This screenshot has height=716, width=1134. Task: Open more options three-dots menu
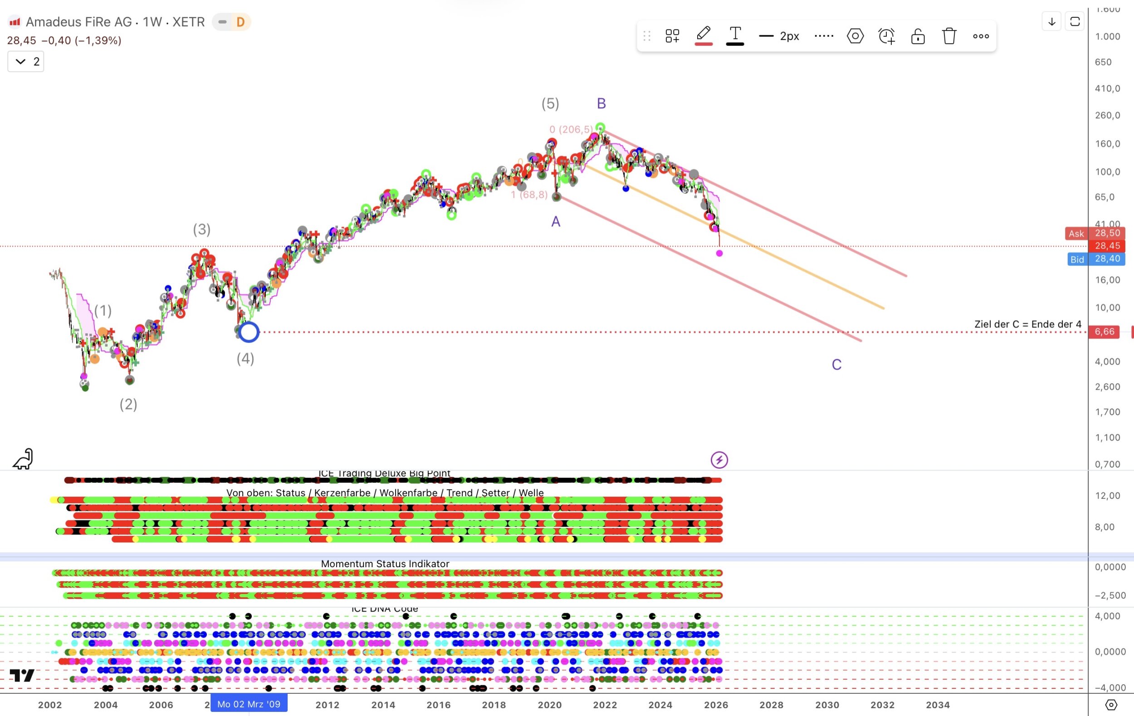tap(981, 36)
